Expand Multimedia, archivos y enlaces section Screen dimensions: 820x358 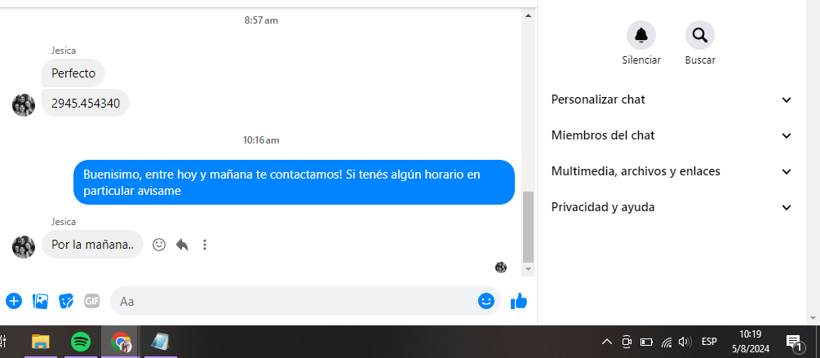tap(672, 171)
